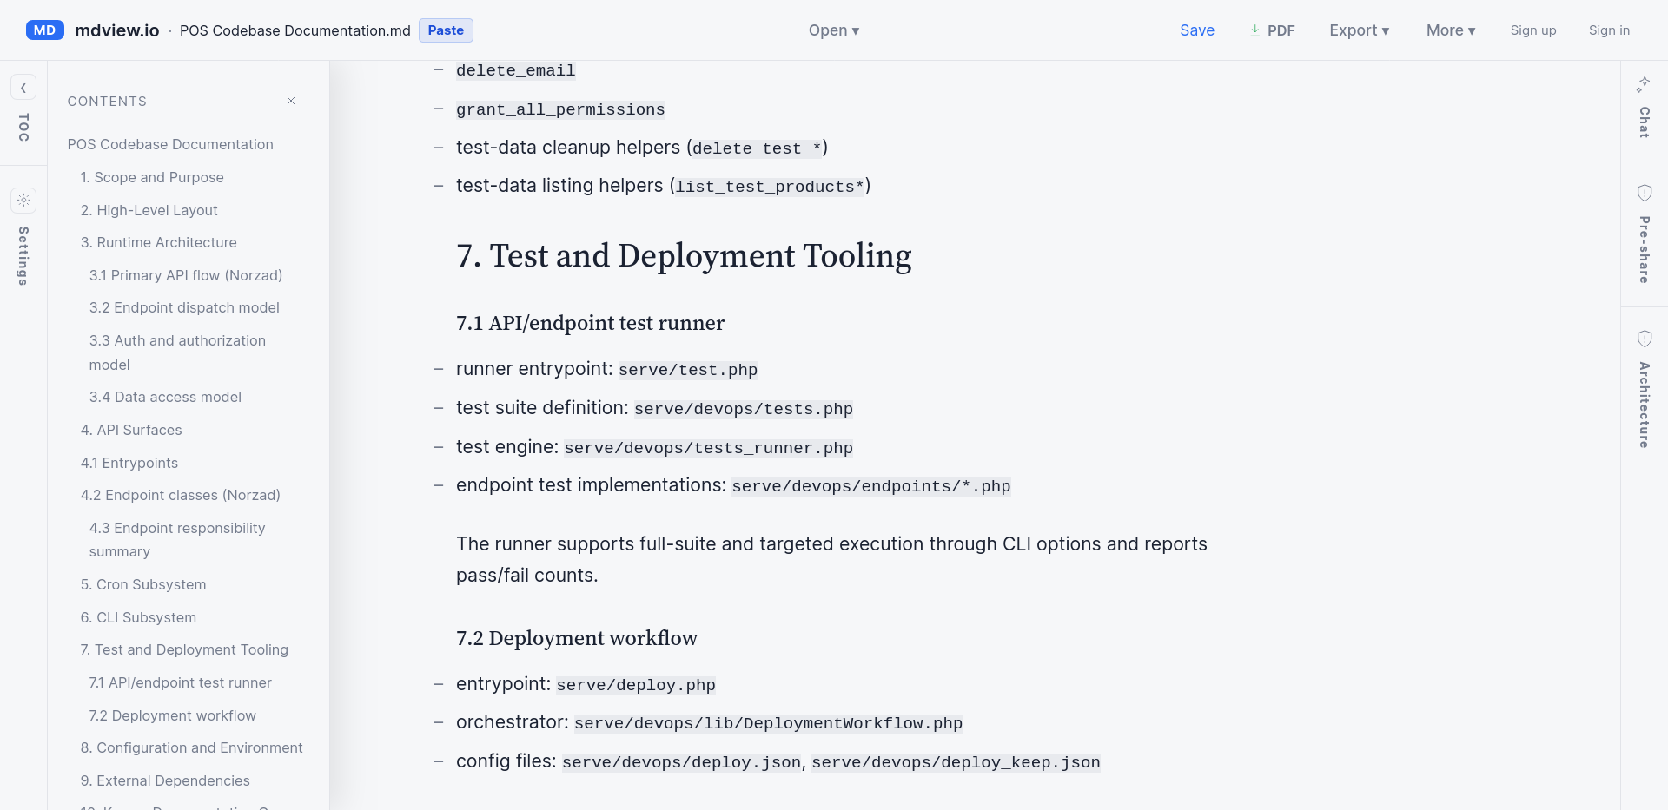Jump to 3.3 Auth and authorization model
1668x810 pixels.
click(177, 352)
